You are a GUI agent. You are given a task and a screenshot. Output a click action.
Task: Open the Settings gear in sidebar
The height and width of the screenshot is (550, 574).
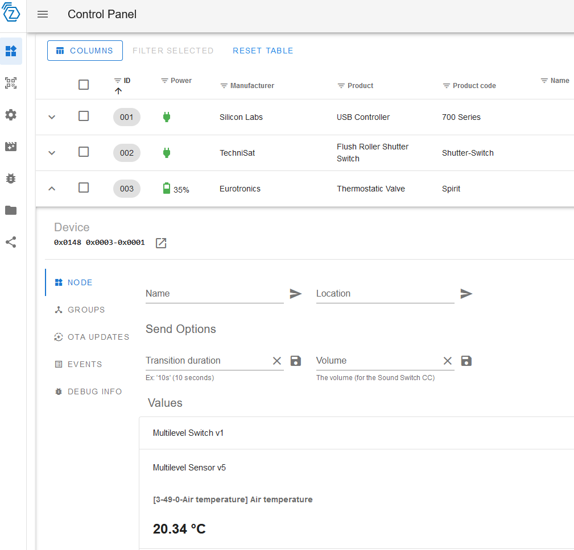pyautogui.click(x=11, y=115)
